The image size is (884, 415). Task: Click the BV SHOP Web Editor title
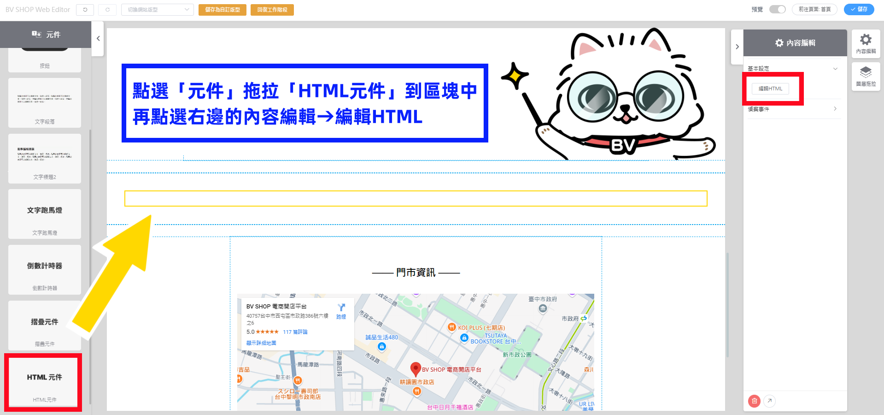[x=38, y=10]
